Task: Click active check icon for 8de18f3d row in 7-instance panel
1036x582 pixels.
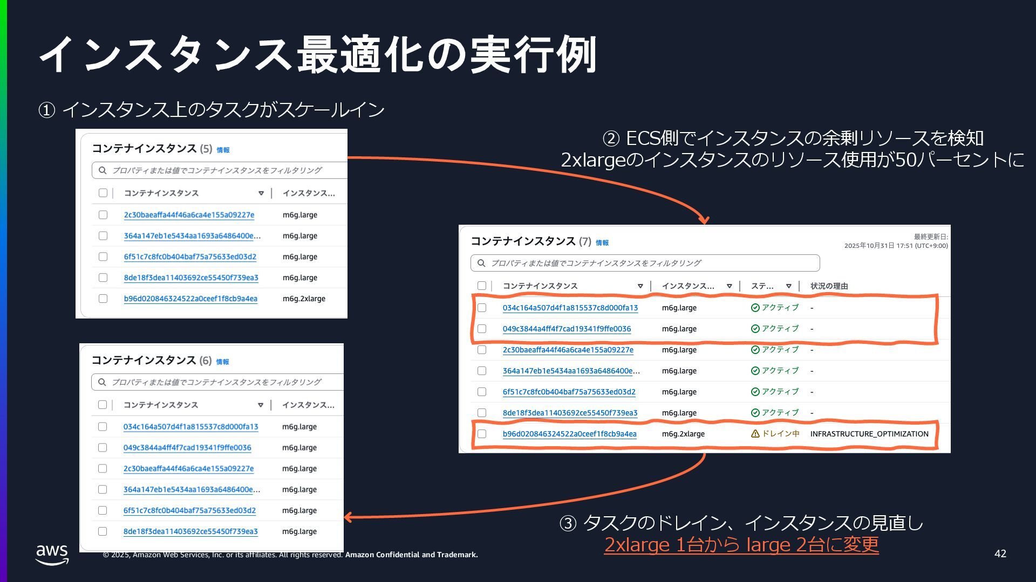Action: pos(755,413)
